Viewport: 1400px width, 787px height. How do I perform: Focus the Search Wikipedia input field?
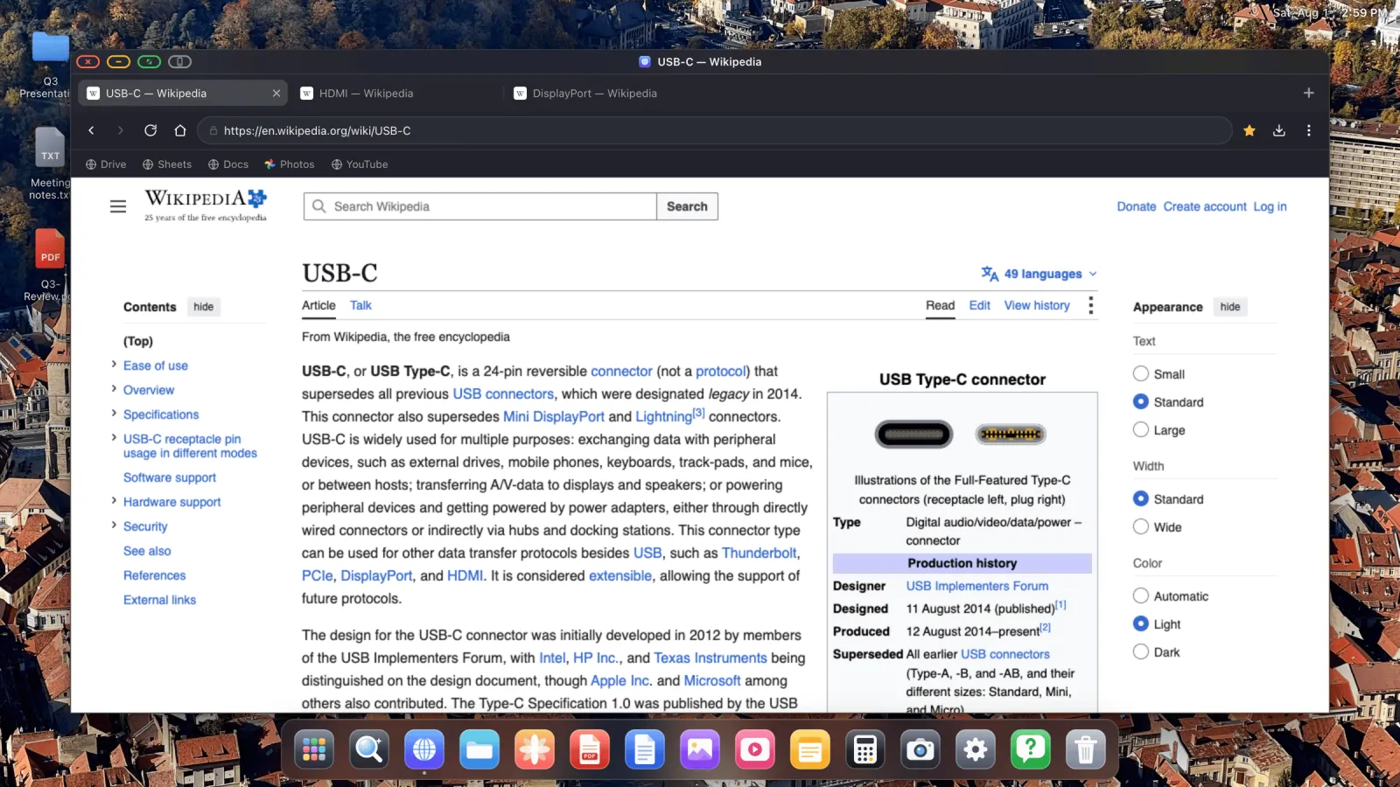[x=480, y=206]
